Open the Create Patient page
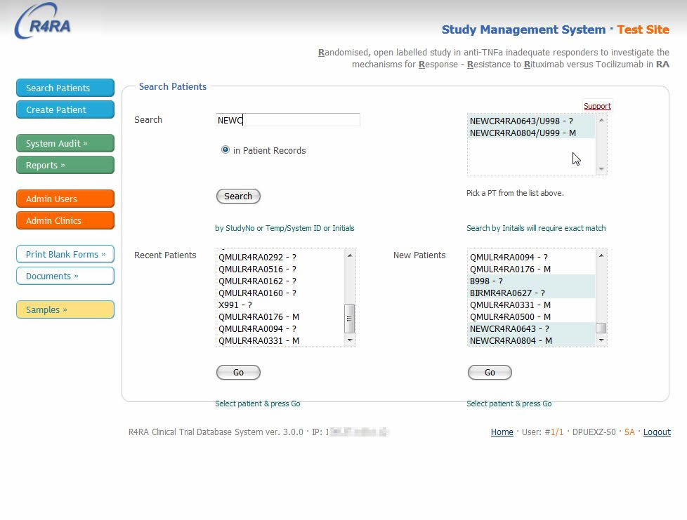Screen dimensions: 687x520 pyautogui.click(x=65, y=109)
